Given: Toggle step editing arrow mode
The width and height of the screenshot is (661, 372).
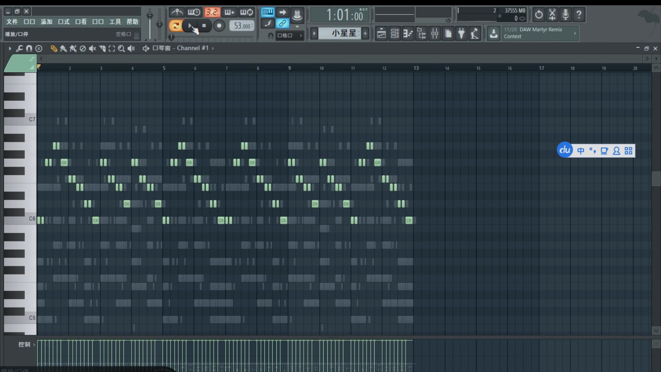Looking at the screenshot, I should pos(282,13).
